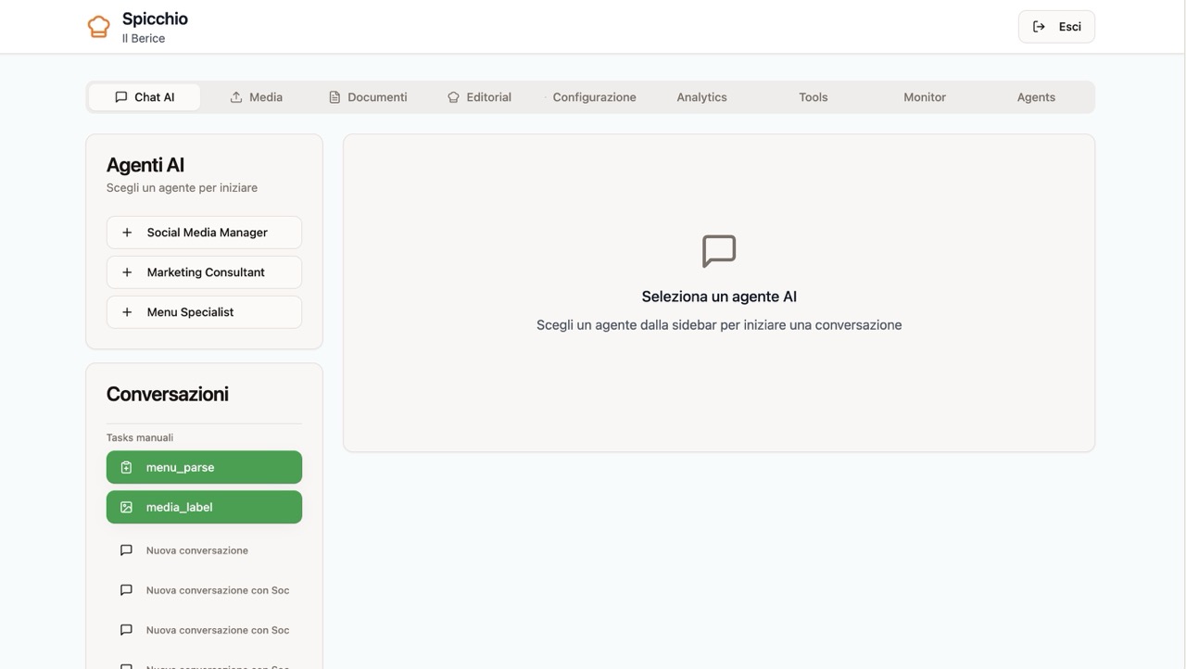
Task: Open the Media tab
Action: [x=257, y=97]
